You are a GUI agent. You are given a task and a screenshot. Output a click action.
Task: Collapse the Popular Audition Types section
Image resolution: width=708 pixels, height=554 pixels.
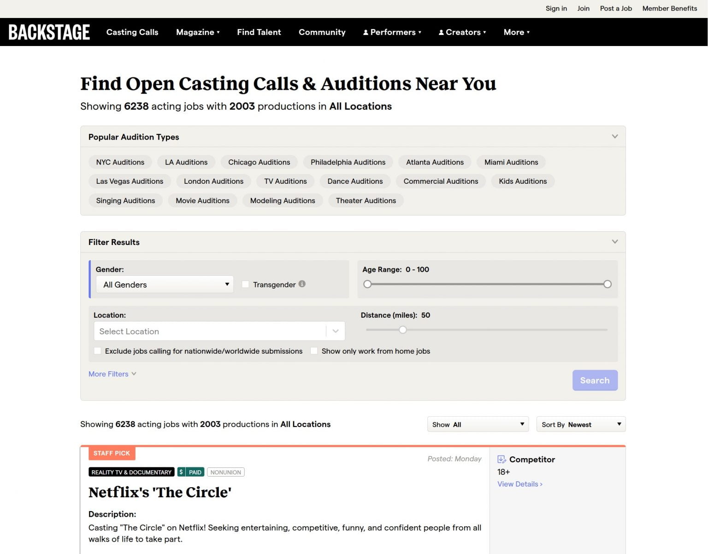tap(614, 136)
